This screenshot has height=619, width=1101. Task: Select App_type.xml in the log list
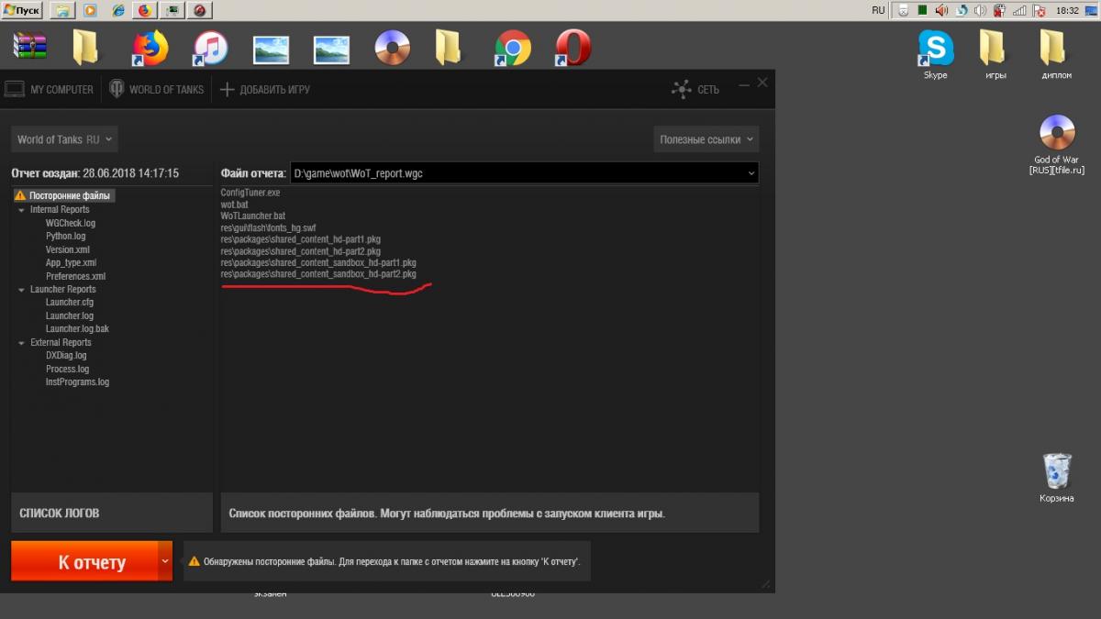tap(71, 263)
